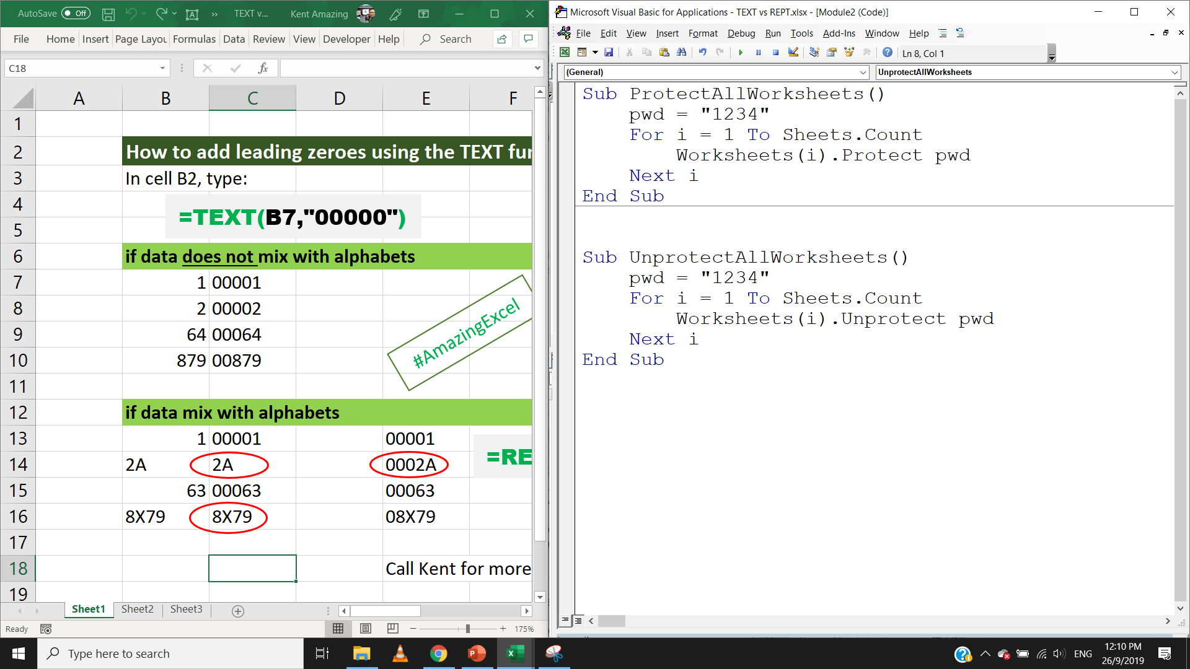The width and height of the screenshot is (1190, 669).
Task: Add a new sheet with the plus button
Action: tap(237, 611)
